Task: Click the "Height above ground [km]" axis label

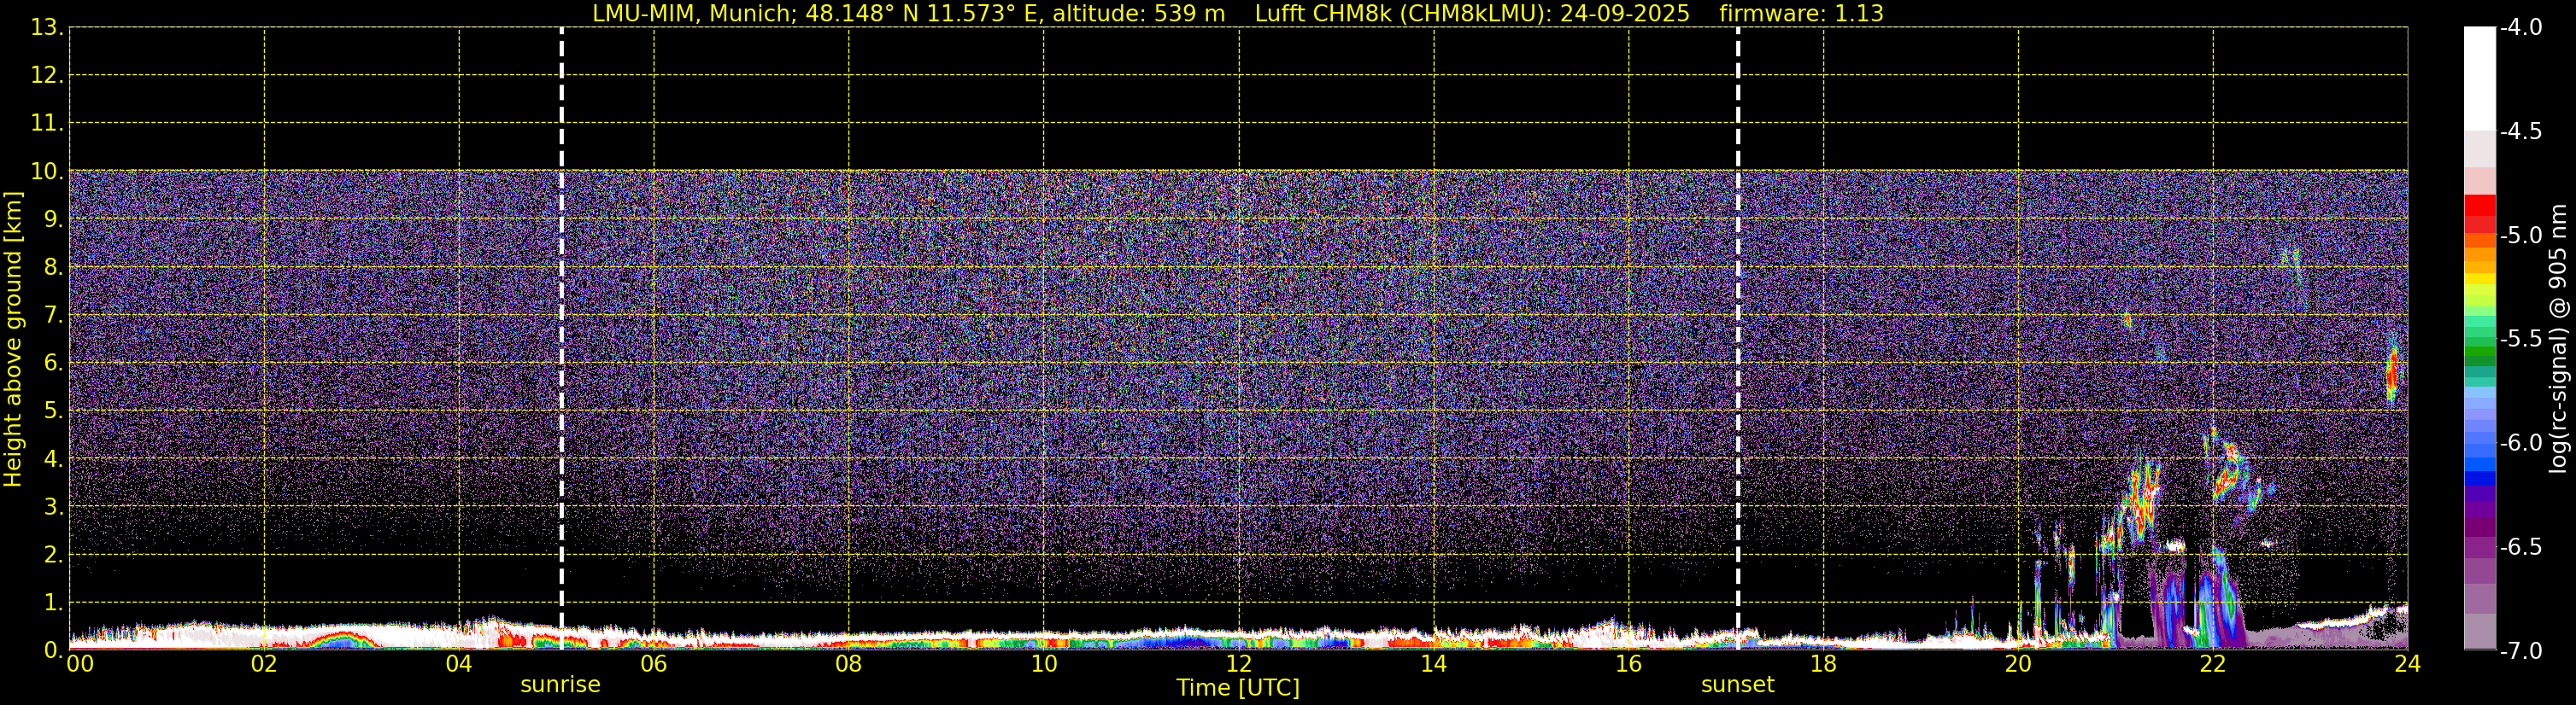Action: 13,340
